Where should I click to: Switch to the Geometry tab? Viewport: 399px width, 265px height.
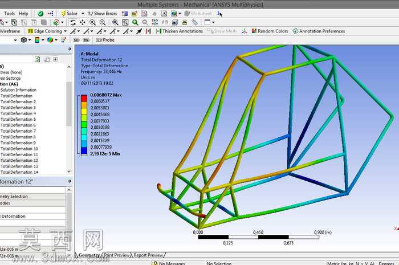pos(89,255)
